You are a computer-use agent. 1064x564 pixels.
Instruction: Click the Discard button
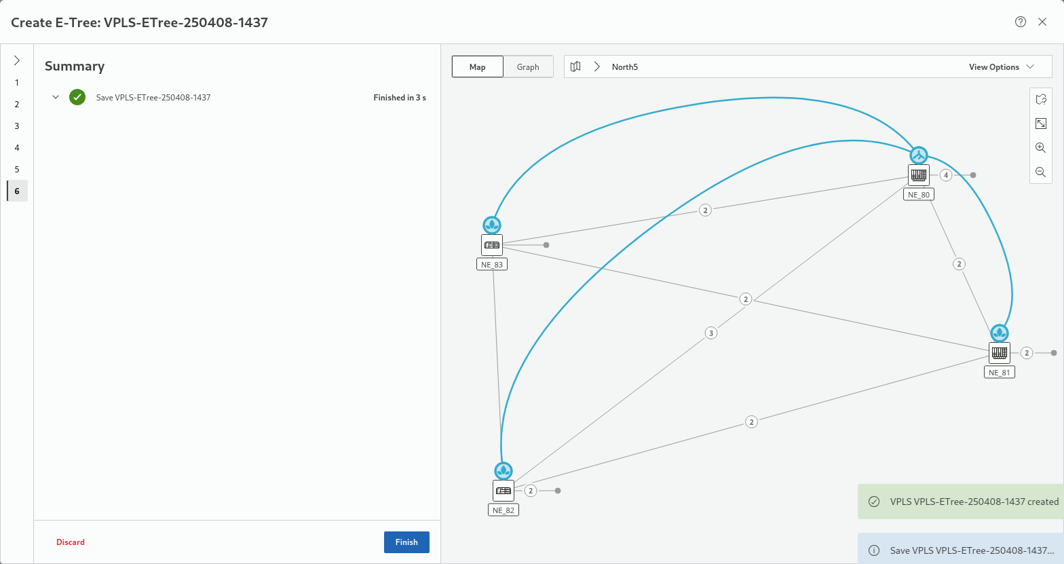(x=71, y=542)
